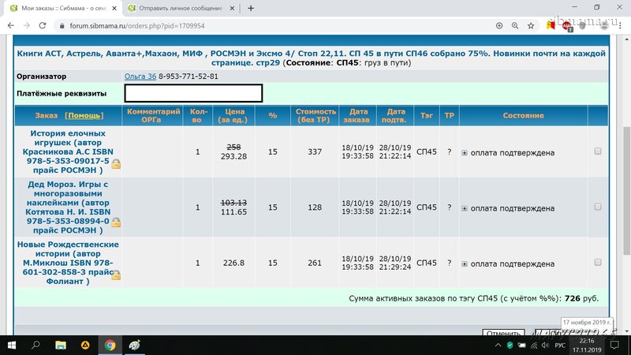631x355 pixels.
Task: Open green shield security tray icon
Action: (x=510, y=346)
